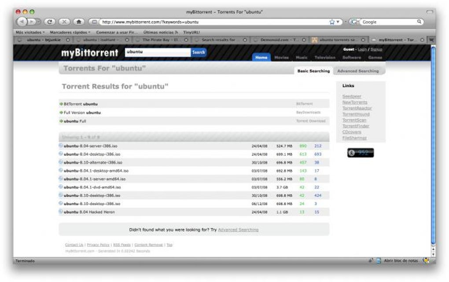Click the torrent icon for ubuntu 8.04 Hacked Heron
This screenshot has width=449, height=282.
click(61, 212)
